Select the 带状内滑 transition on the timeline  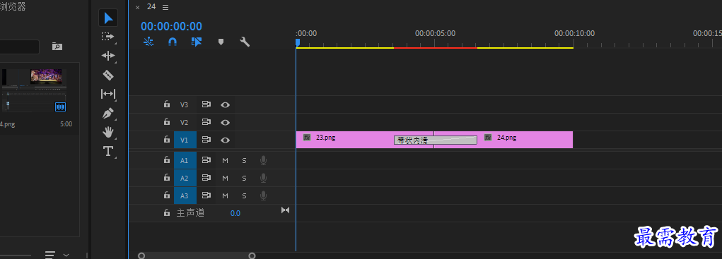click(x=435, y=140)
